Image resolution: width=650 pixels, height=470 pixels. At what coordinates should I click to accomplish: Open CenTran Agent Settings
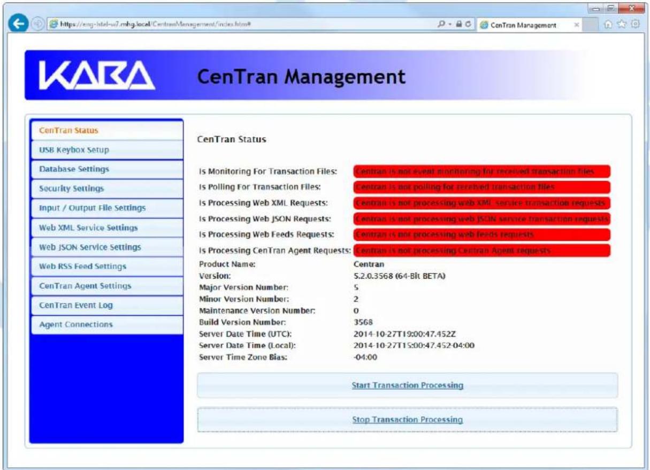coord(106,286)
